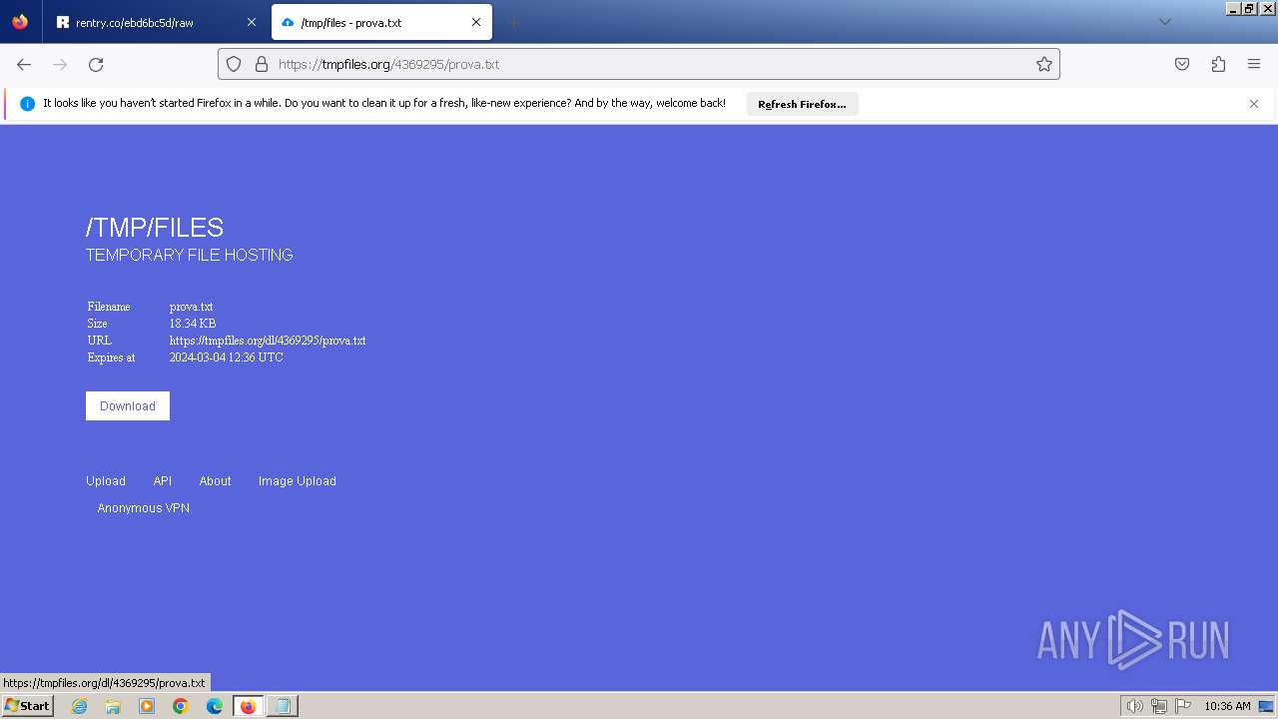Open media player from taskbar

coord(147,706)
